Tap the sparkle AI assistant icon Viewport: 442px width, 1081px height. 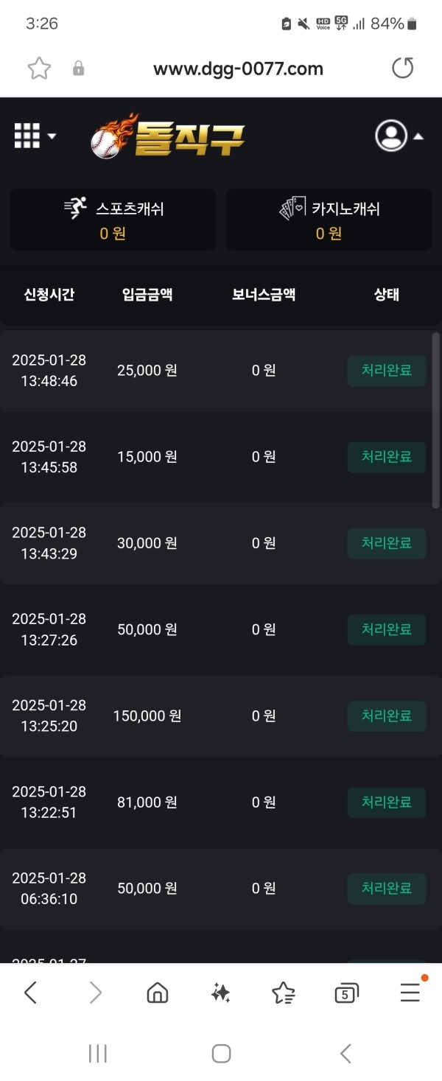pos(220,993)
